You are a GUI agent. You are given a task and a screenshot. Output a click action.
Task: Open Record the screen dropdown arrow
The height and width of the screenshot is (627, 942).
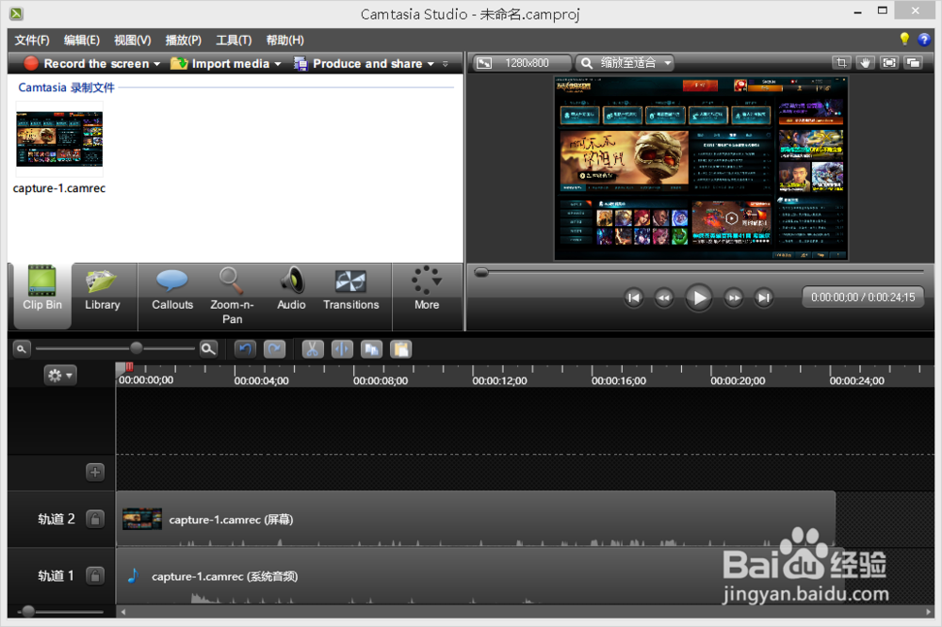point(156,64)
